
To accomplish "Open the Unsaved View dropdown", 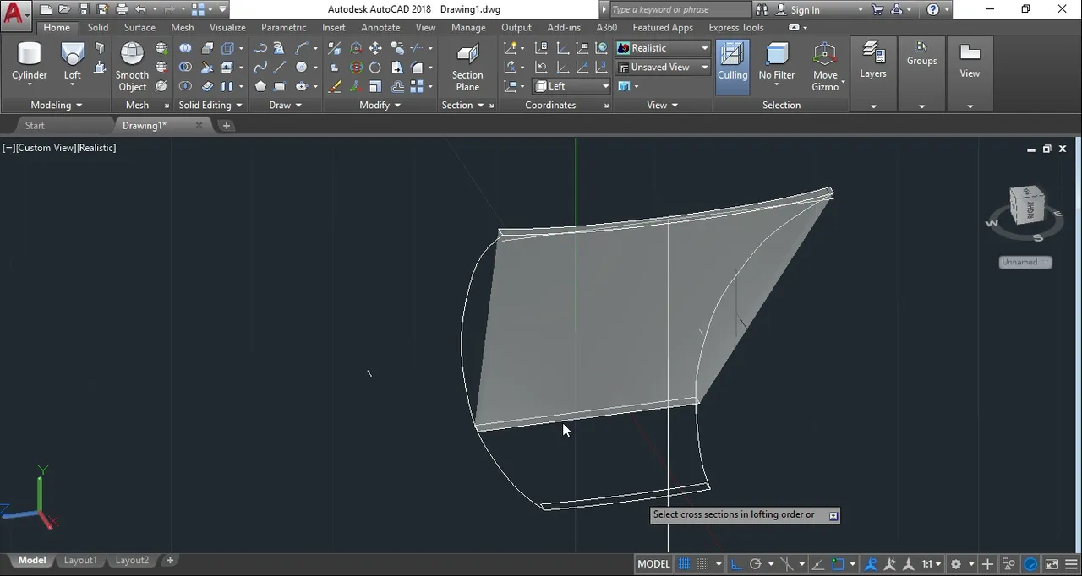I will [663, 67].
